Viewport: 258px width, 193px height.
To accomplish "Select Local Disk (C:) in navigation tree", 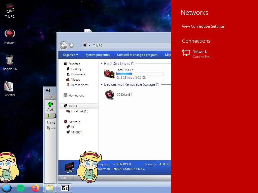I will [79, 111].
